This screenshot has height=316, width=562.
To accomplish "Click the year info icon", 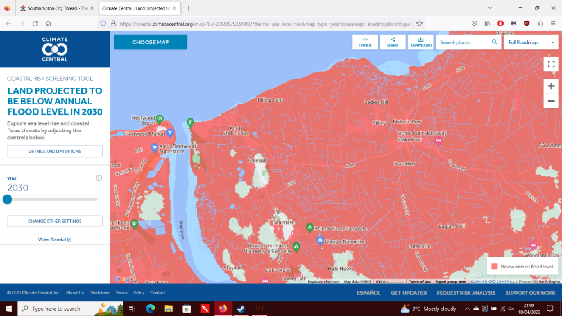I will tap(99, 178).
